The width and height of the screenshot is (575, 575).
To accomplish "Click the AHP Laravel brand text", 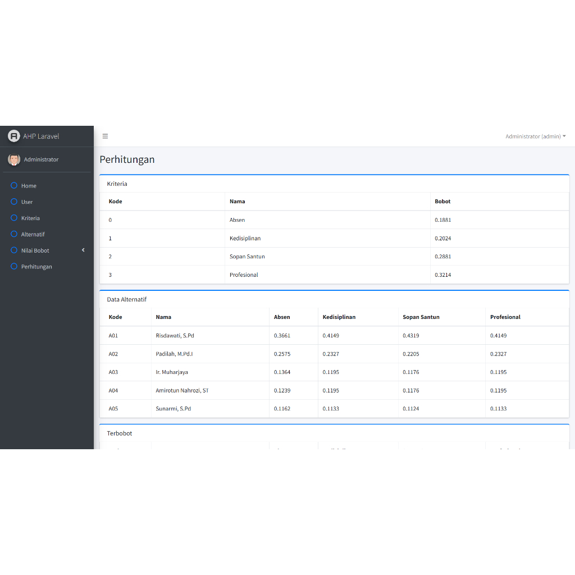I will click(41, 136).
